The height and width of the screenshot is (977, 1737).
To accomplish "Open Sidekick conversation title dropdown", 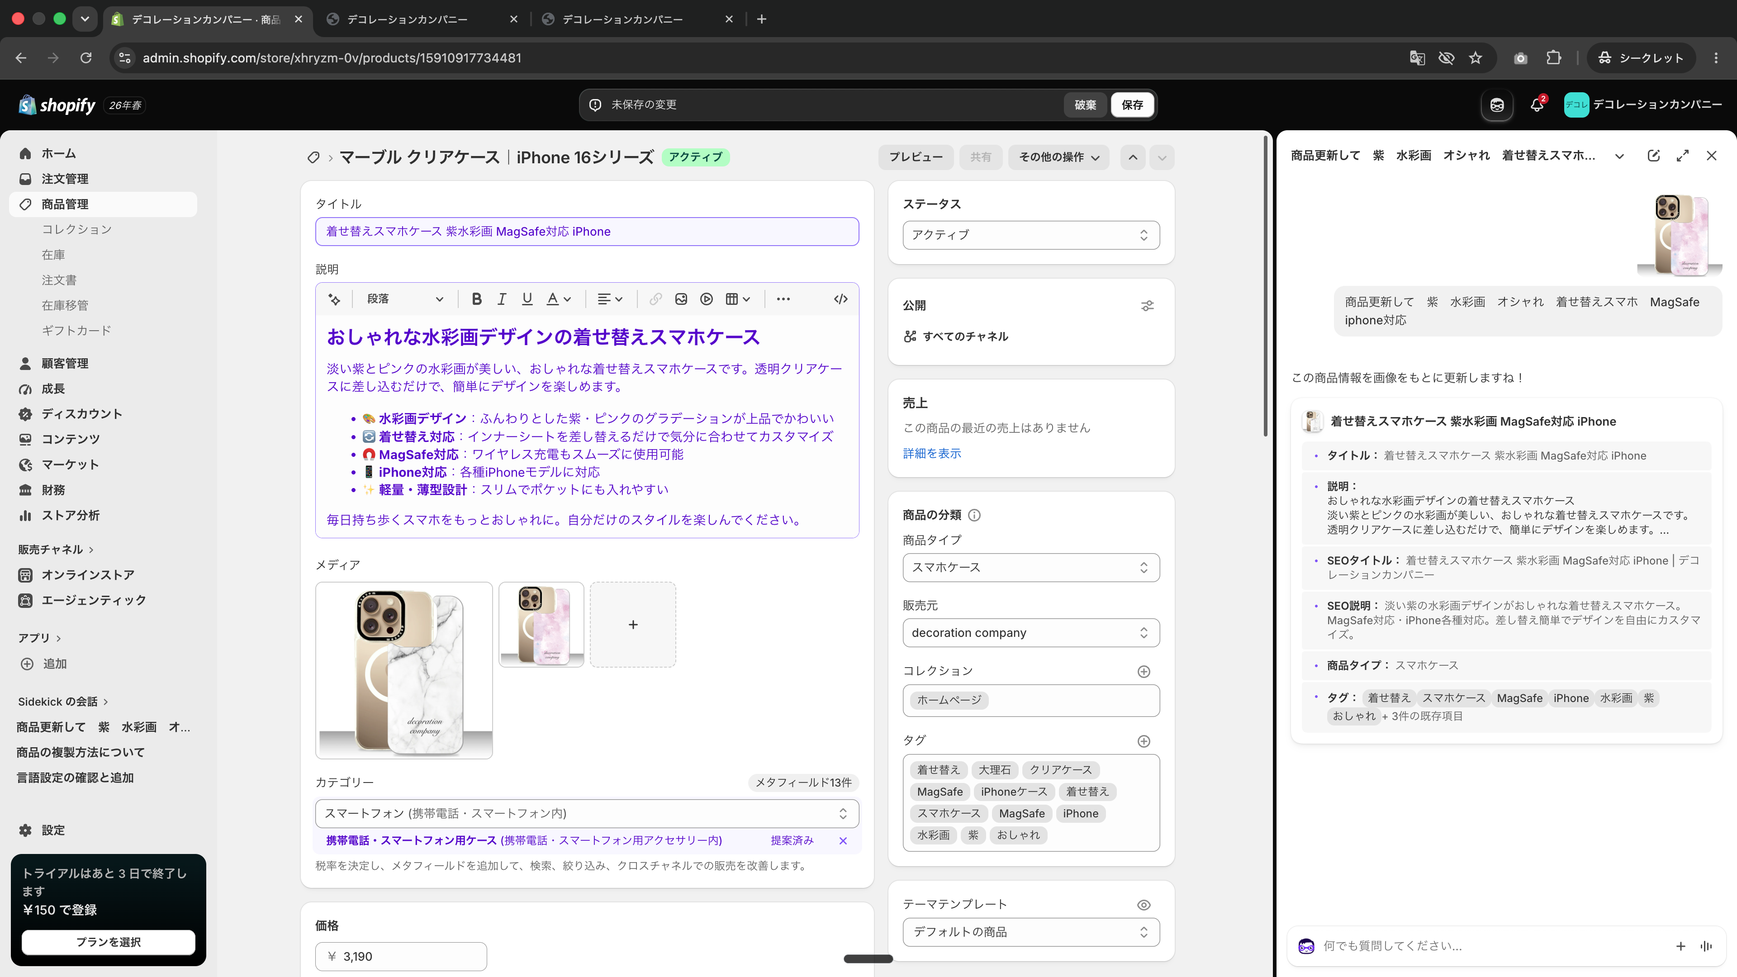I will click(1619, 156).
